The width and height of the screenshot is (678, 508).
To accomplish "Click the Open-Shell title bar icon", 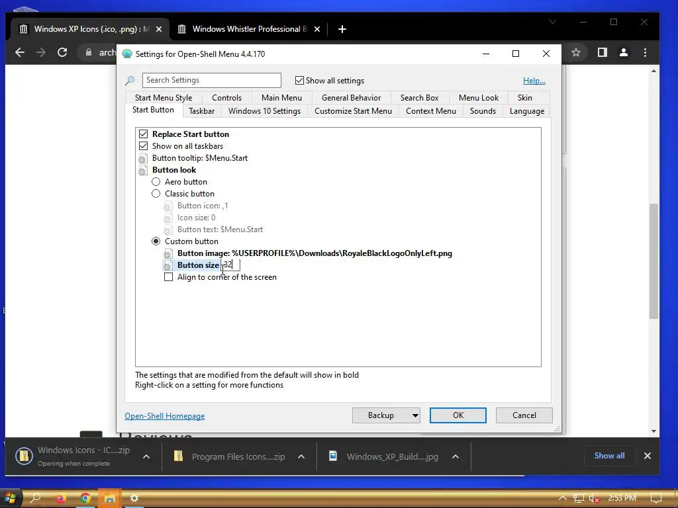I will click(127, 54).
